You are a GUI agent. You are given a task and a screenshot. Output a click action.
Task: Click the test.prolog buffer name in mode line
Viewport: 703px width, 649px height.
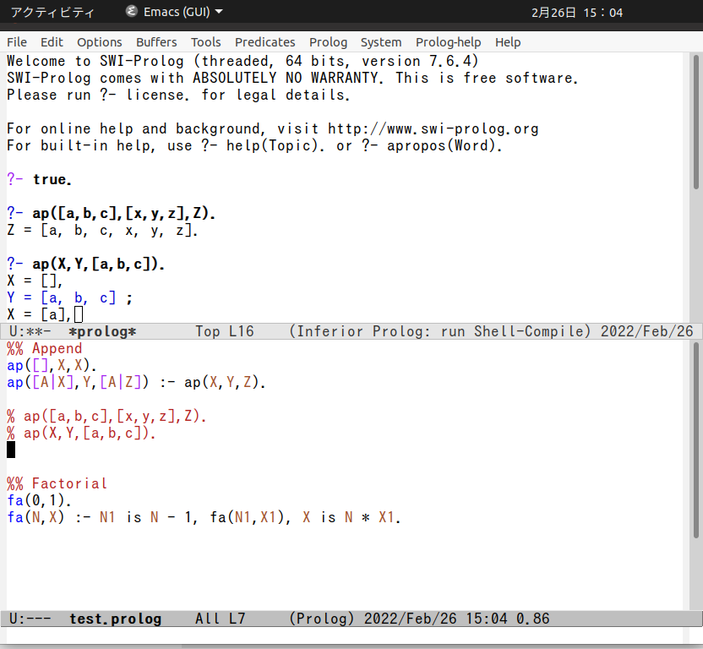pos(115,619)
